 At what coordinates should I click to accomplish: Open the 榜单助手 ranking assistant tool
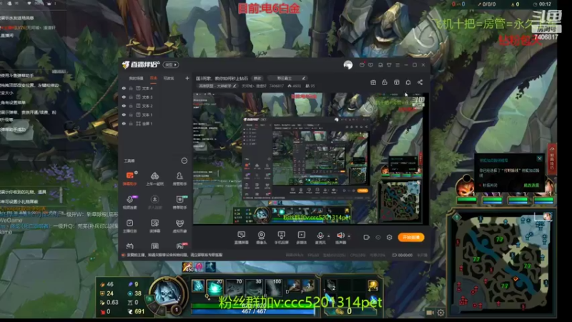click(x=179, y=202)
